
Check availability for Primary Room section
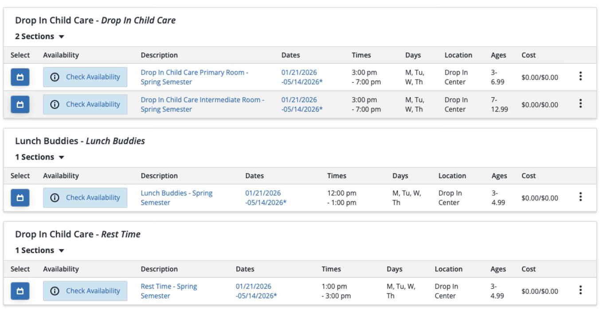pos(85,77)
